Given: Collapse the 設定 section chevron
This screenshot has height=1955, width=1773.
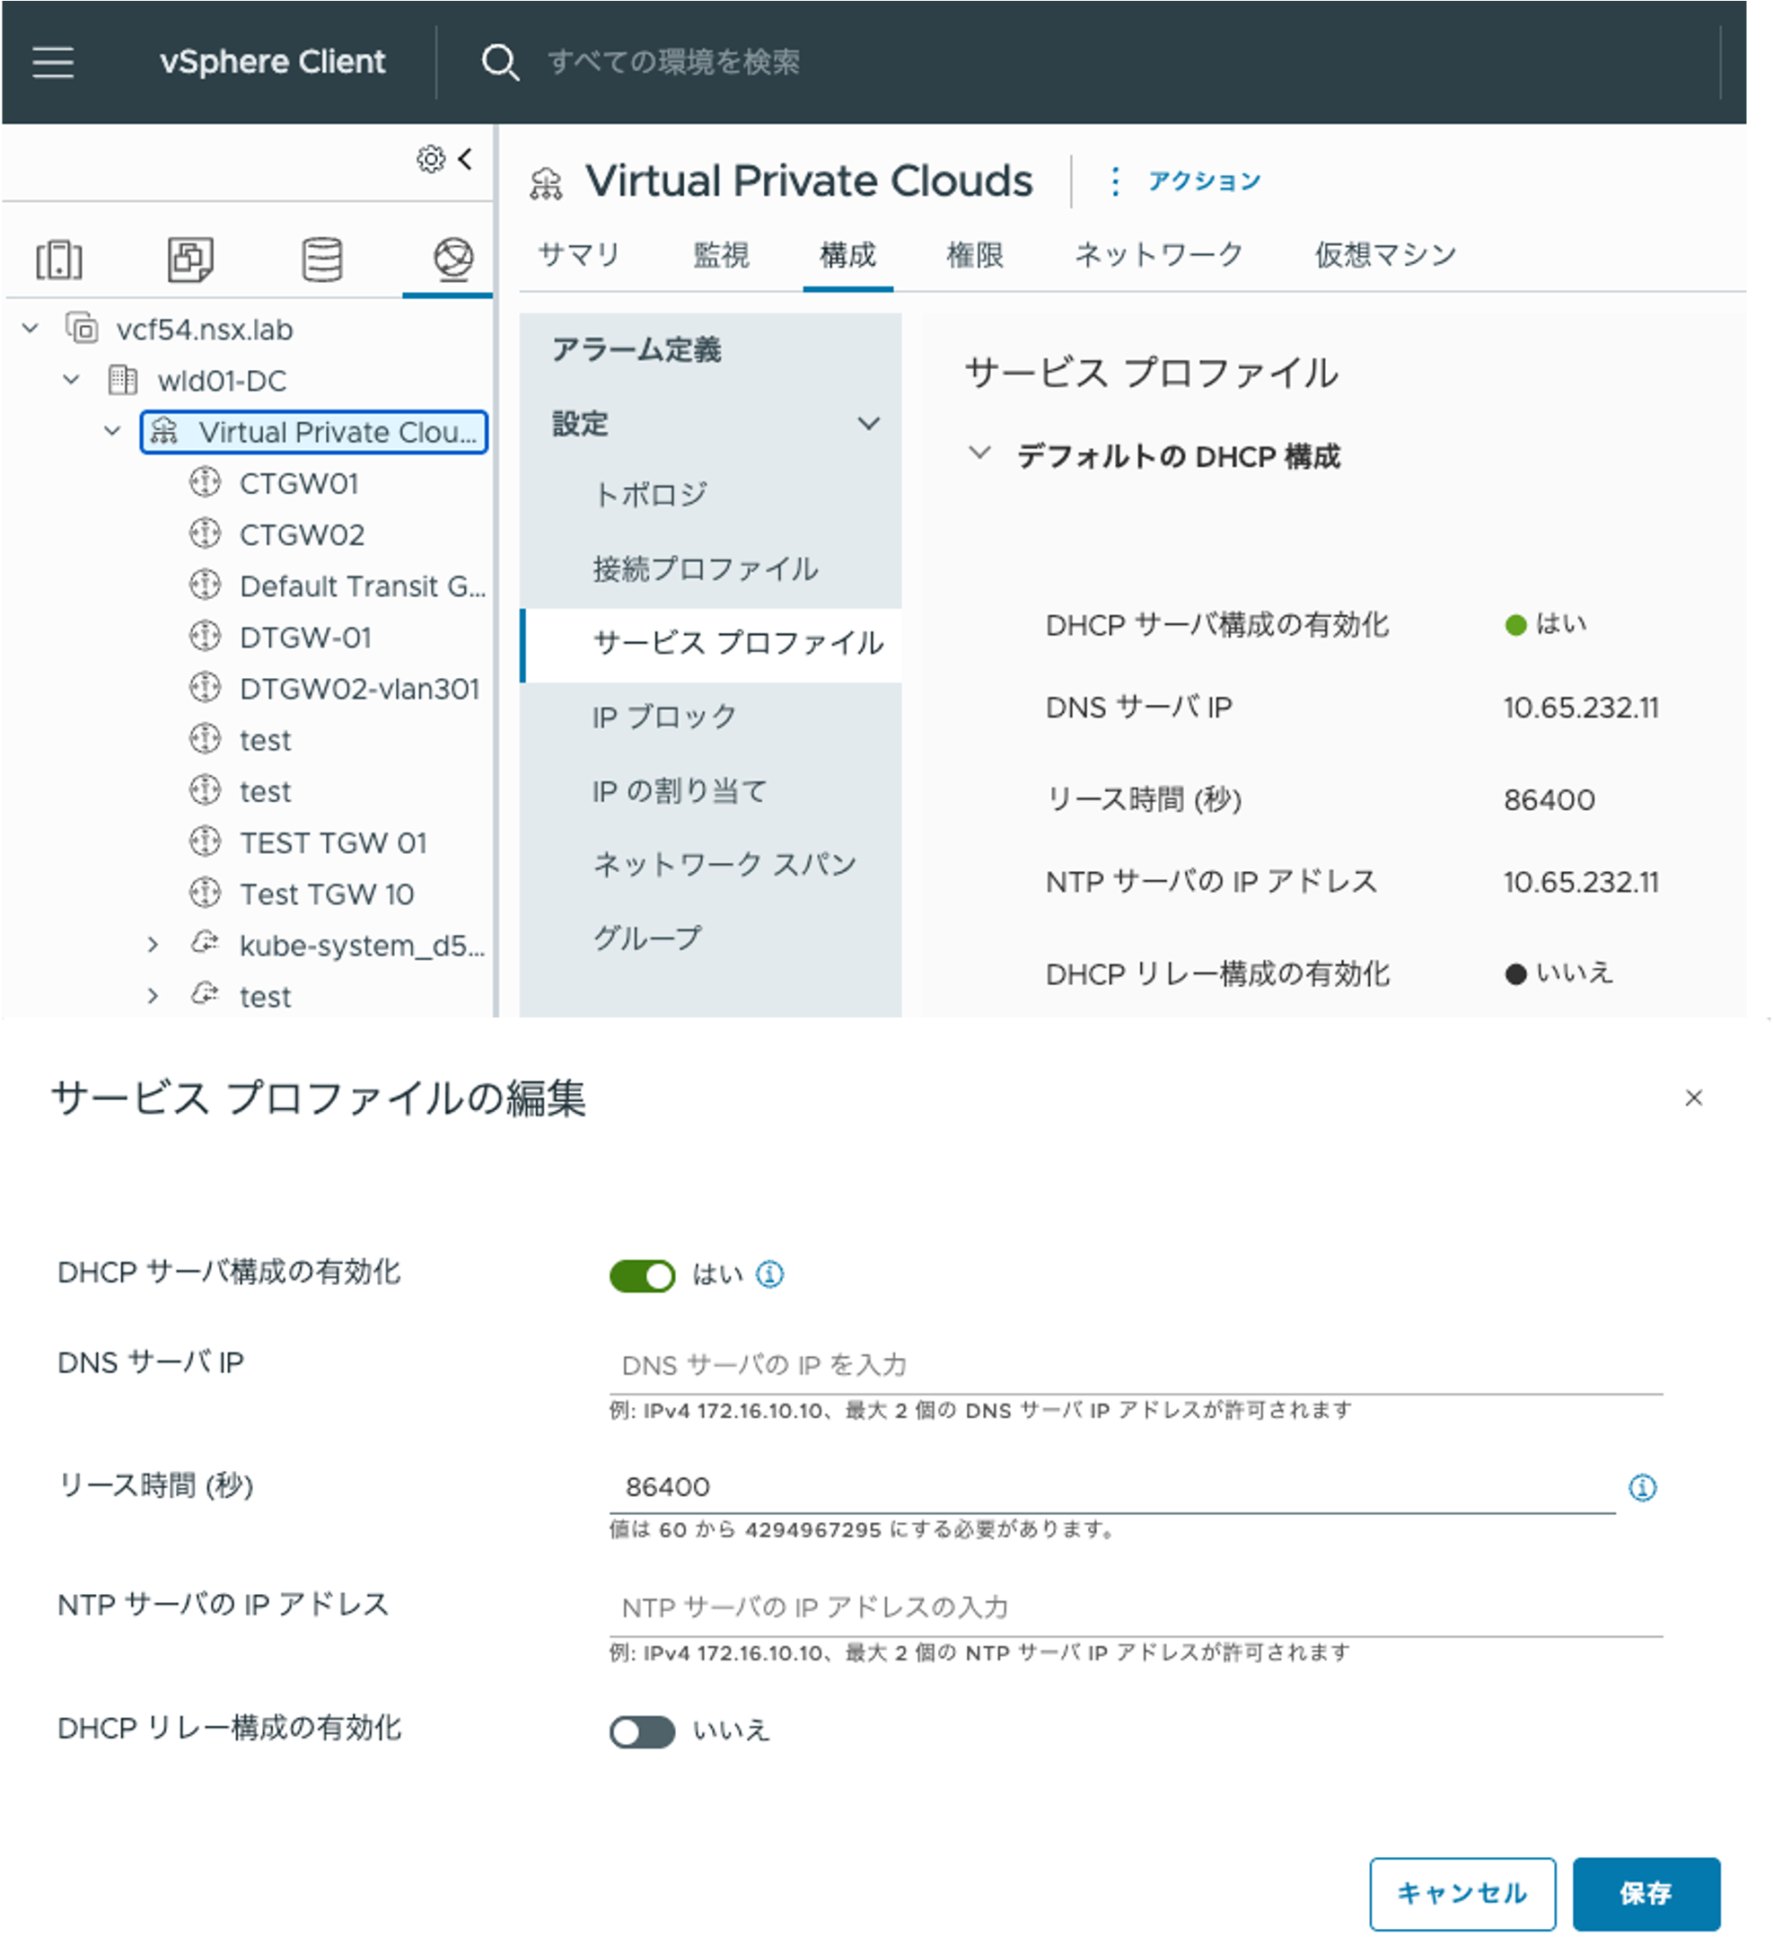Looking at the screenshot, I should (869, 424).
